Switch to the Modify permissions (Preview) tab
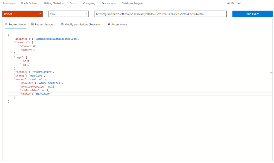 pyautogui.click(x=82, y=24)
